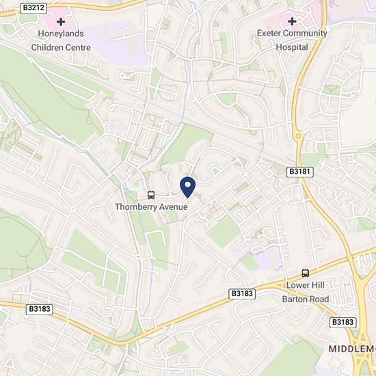Click the MIDDLEMOOR district label

[x=352, y=349]
